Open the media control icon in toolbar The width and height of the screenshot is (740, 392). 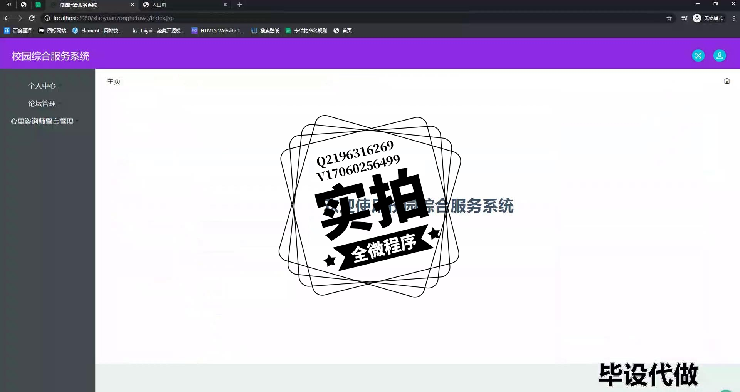tap(684, 18)
